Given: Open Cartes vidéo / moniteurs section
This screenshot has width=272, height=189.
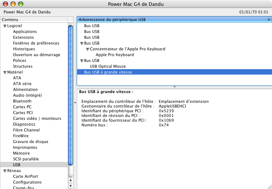Looking at the screenshot, I should coord(37,118).
